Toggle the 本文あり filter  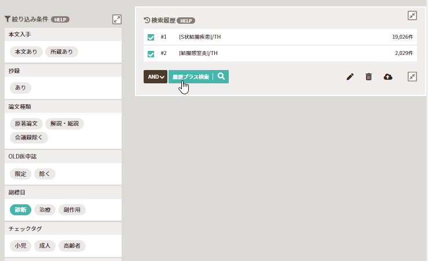pos(26,52)
